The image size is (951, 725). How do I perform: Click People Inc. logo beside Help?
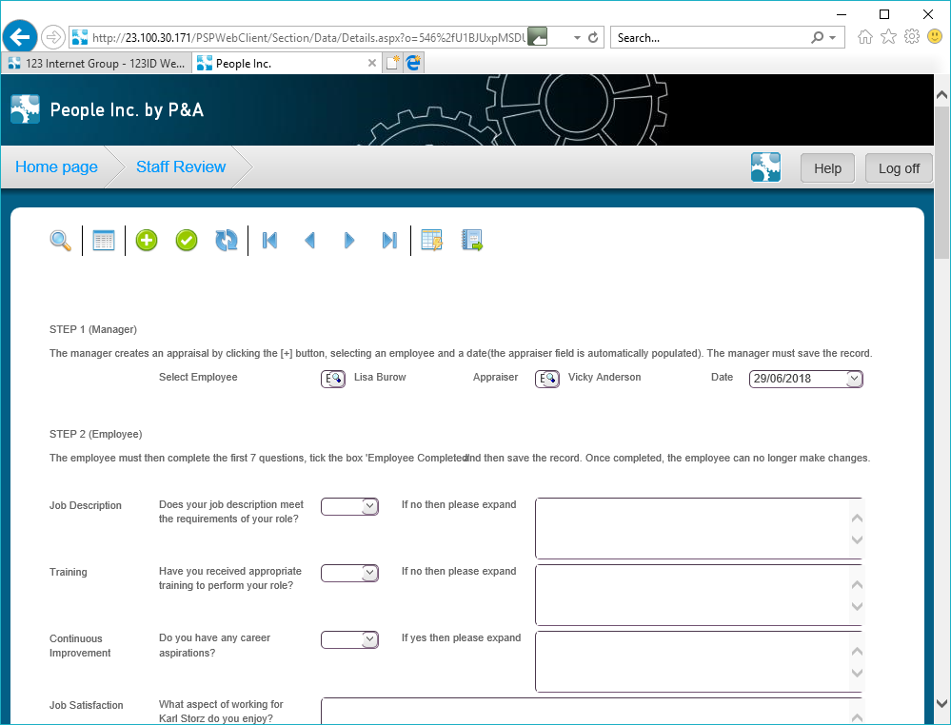(766, 167)
